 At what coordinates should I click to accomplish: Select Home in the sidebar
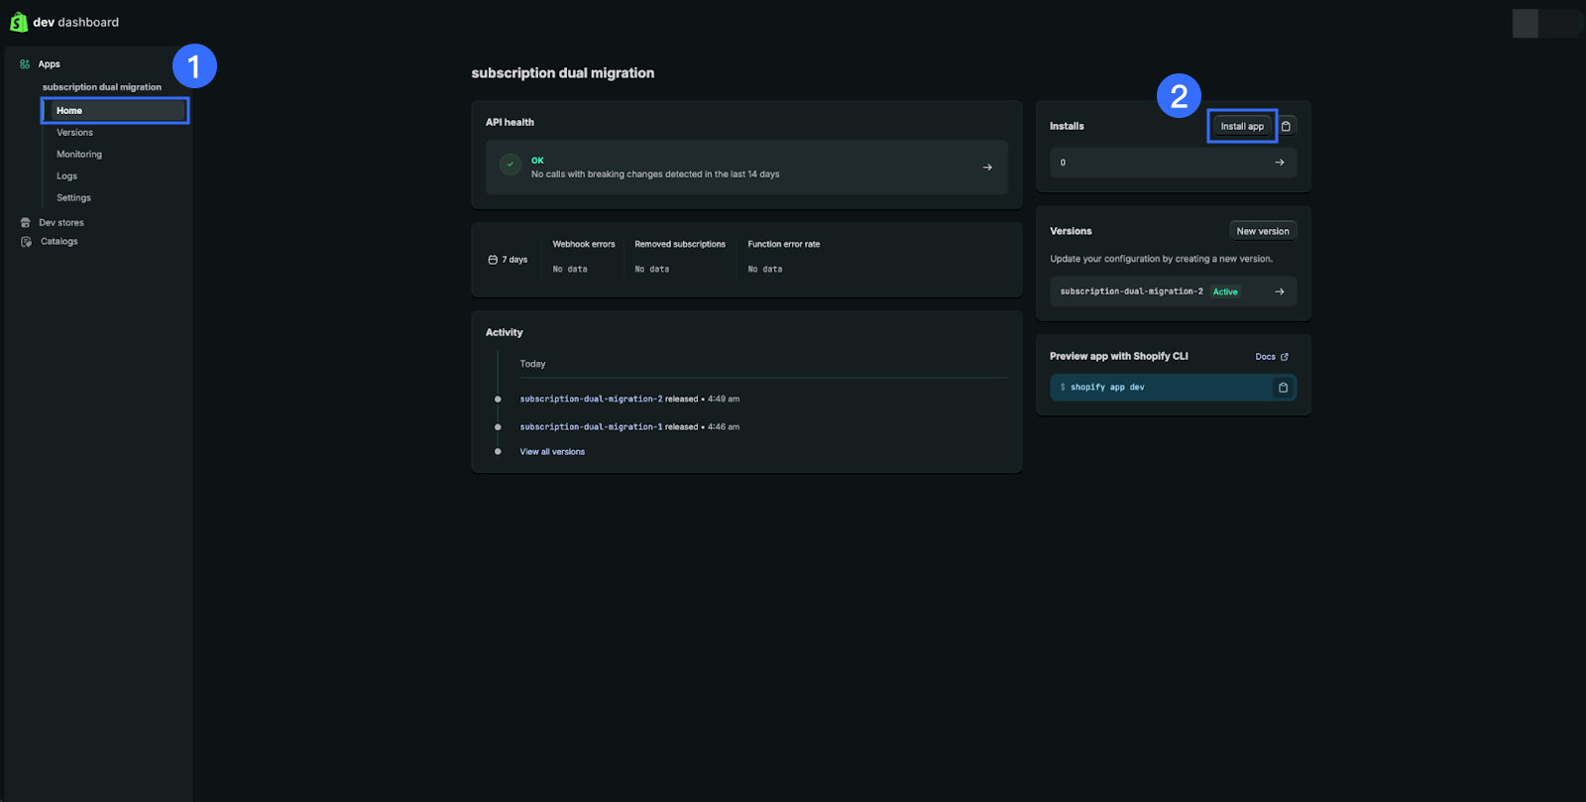(x=69, y=111)
